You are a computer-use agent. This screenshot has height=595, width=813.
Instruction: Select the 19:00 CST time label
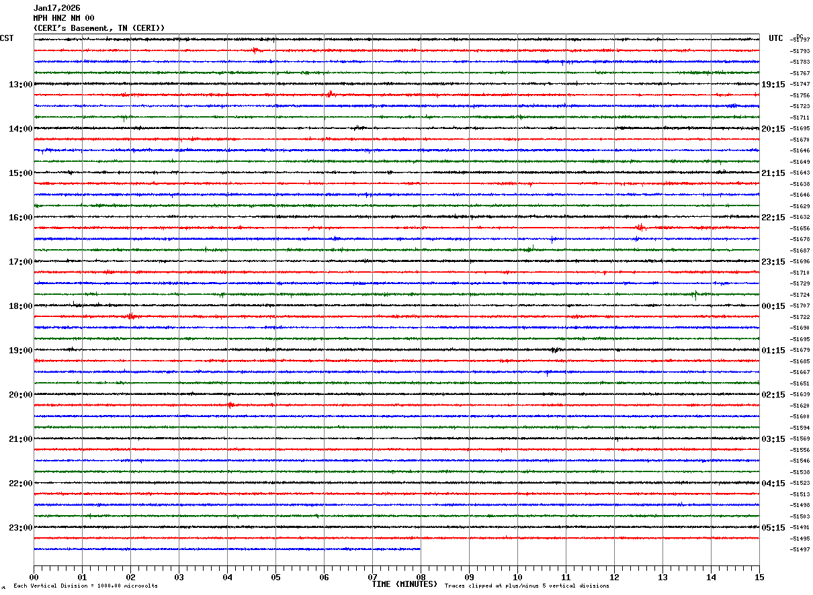click(20, 351)
